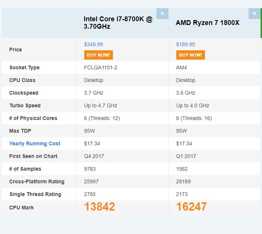Screen dimensions: 262x234
Task: Select the Q1 2017 value
Action: (x=186, y=156)
